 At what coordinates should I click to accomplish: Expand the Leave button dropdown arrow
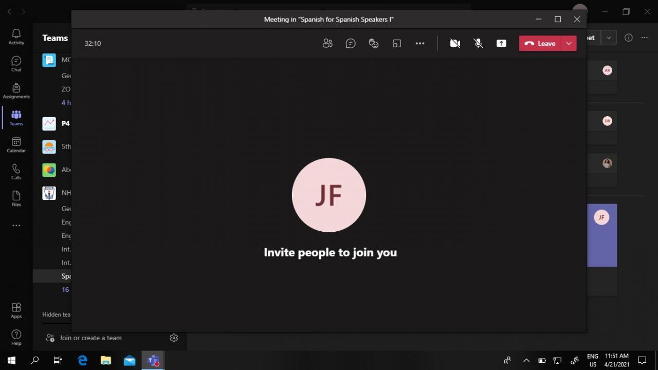point(569,44)
